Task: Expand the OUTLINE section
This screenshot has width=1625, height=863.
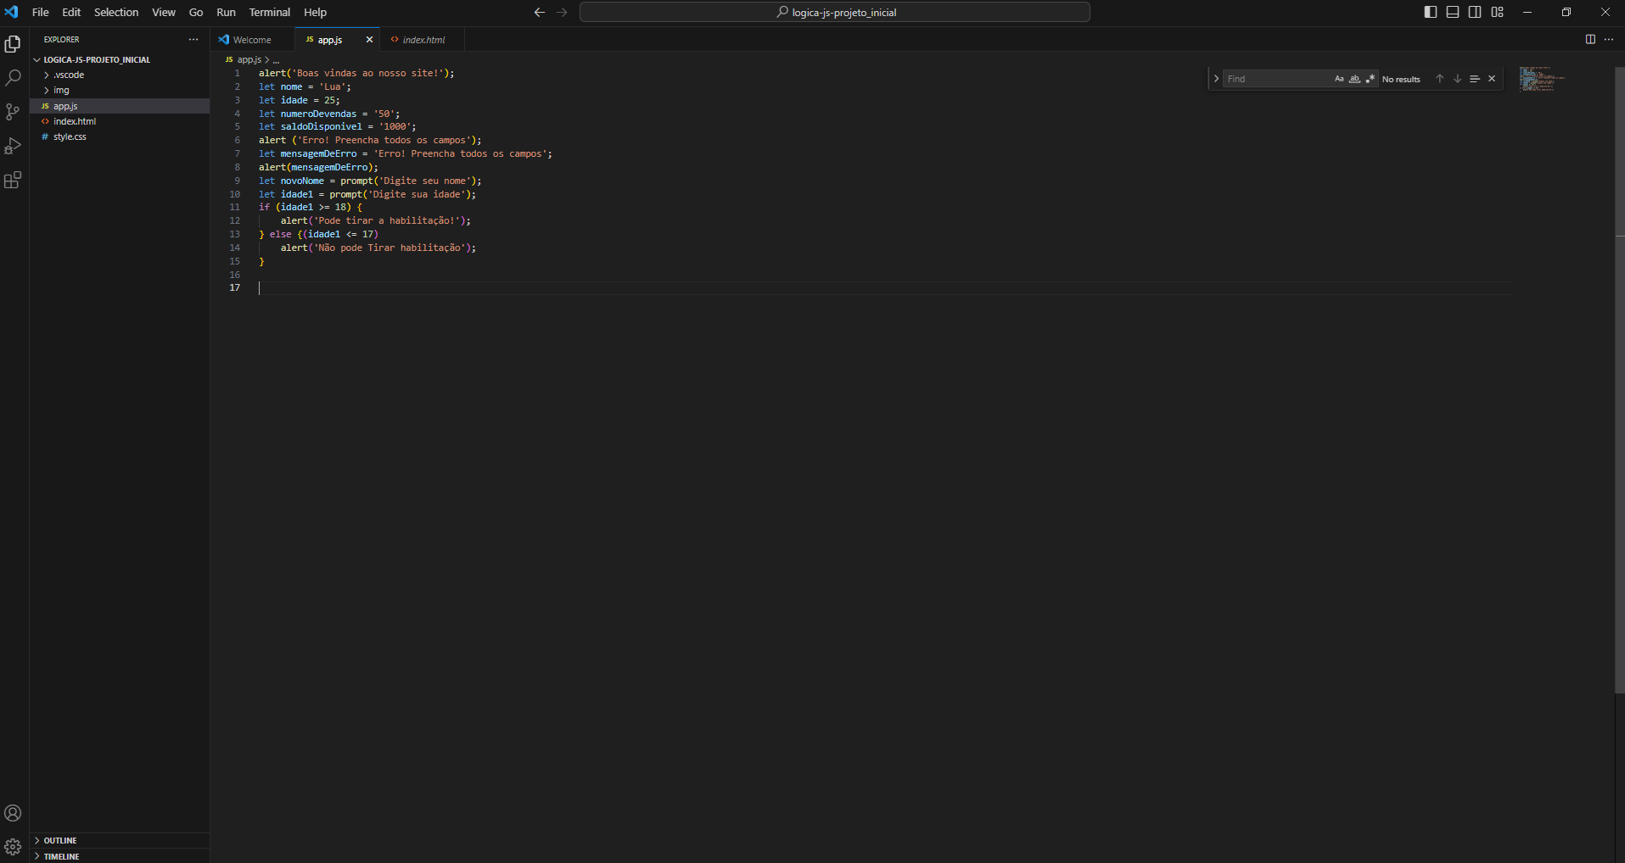Action: 120,840
